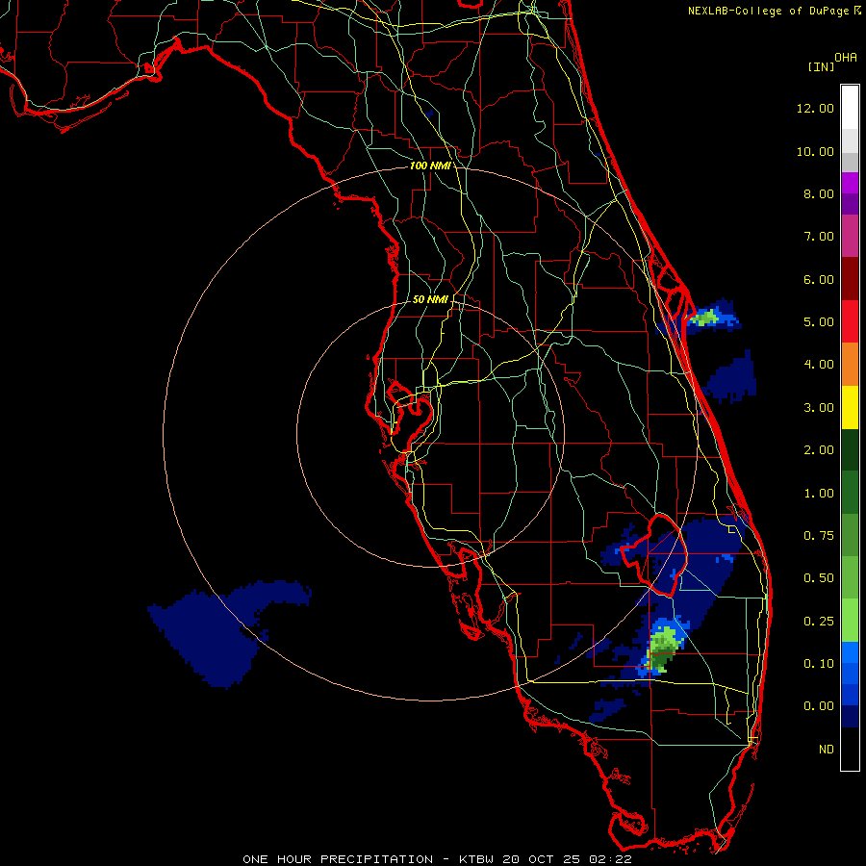Click the 2.00 legend value

[x=819, y=450]
